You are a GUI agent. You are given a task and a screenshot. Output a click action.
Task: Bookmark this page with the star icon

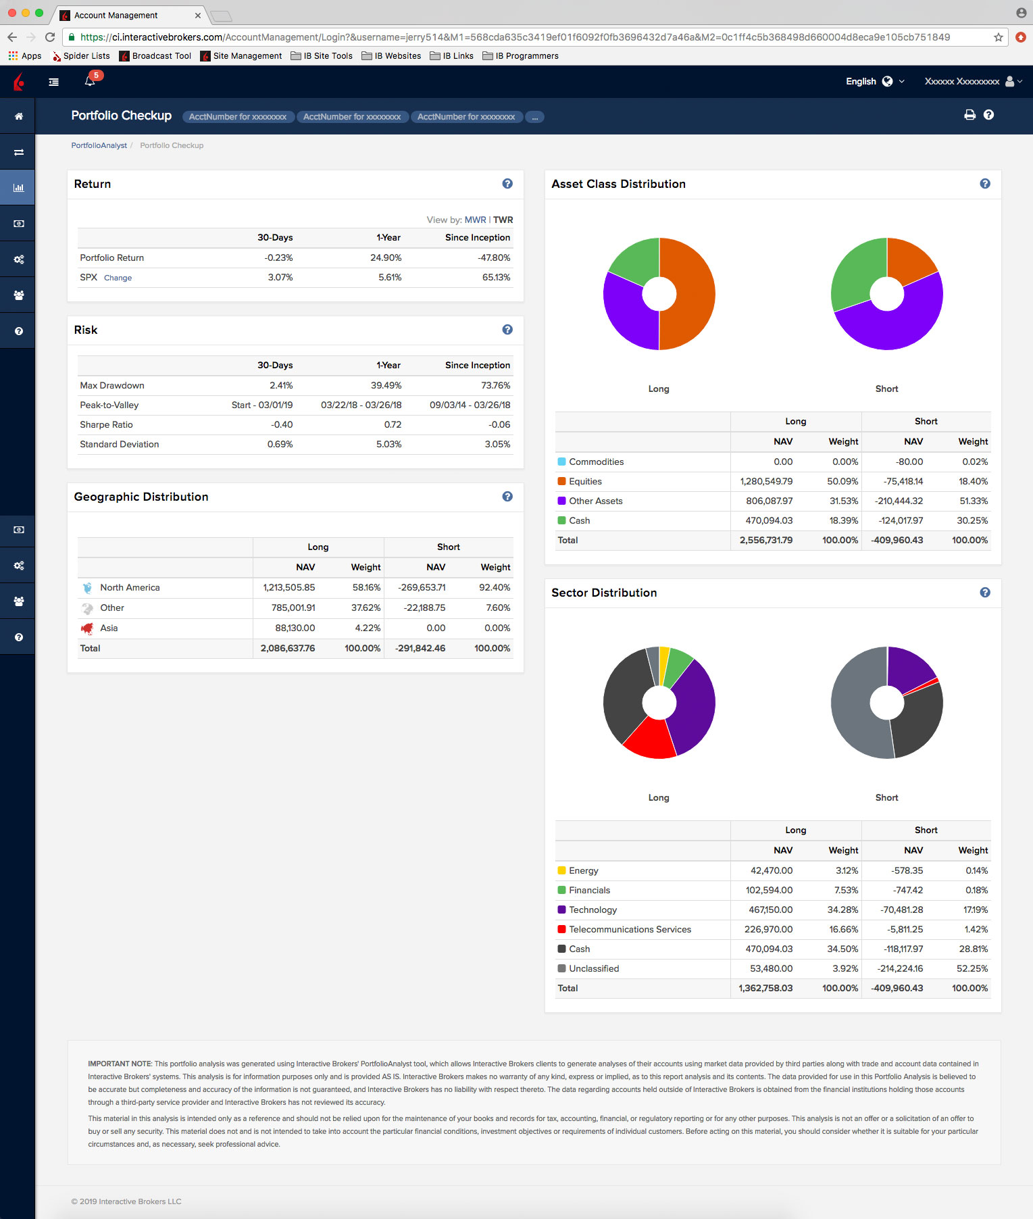tap(999, 37)
